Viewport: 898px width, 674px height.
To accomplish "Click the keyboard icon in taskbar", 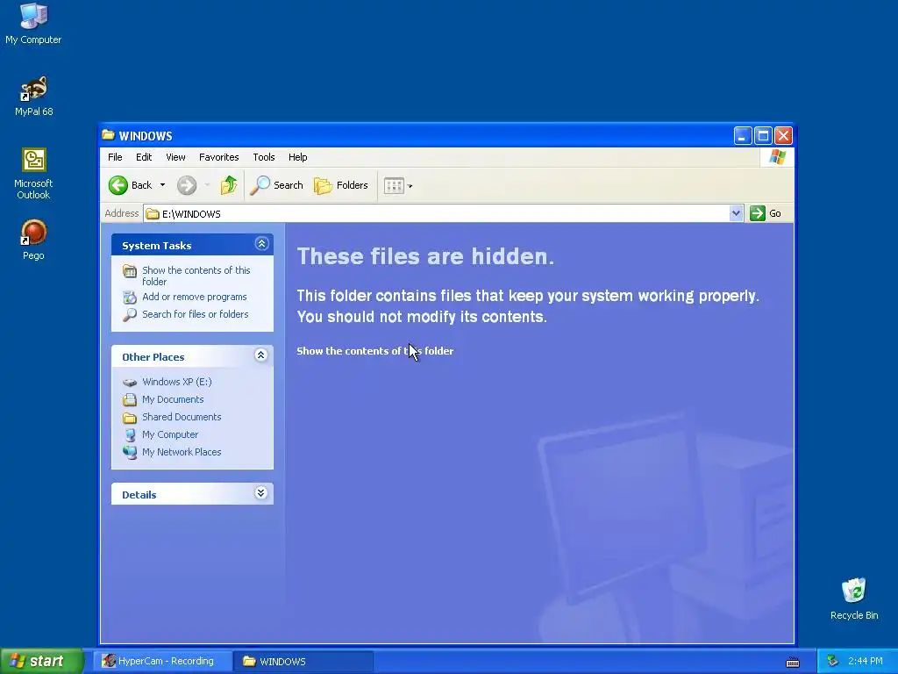I will 793,663.
